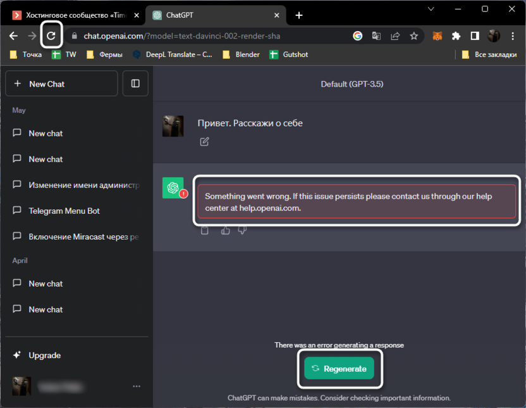Open the Chrome profile avatar
Image resolution: width=526 pixels, height=408 pixels.
click(x=494, y=35)
